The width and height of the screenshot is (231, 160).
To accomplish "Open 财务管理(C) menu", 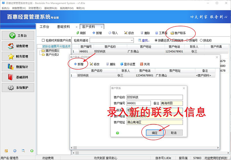I will coord(35,8).
